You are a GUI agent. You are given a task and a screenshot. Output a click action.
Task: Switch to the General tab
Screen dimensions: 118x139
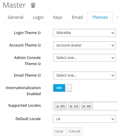point(16,17)
